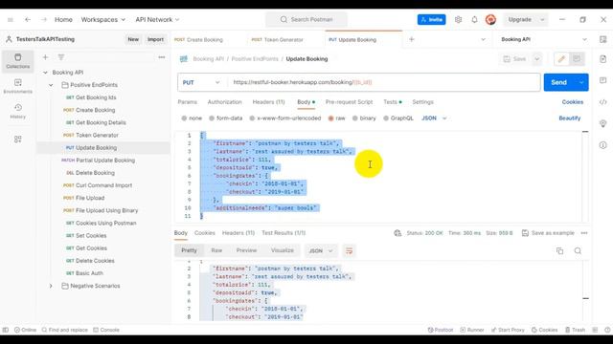Open the Collections sidebar panel

17,61
